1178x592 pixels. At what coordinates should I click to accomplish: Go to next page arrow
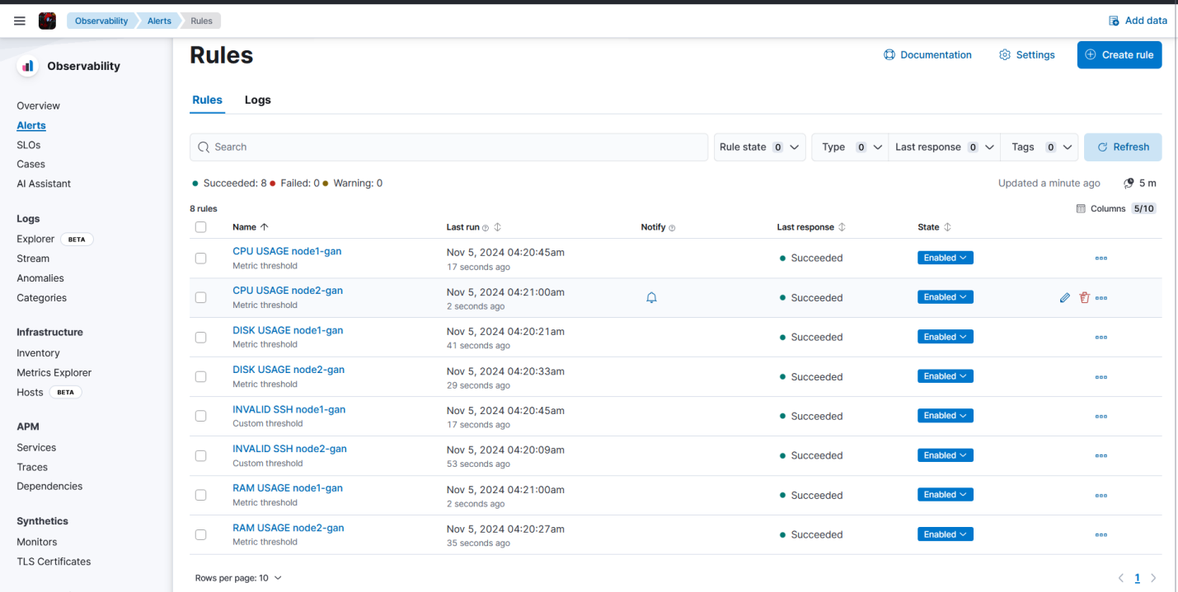point(1153,578)
